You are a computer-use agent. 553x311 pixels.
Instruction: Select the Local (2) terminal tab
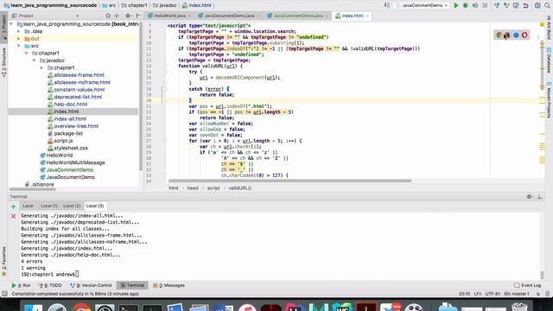coord(72,206)
